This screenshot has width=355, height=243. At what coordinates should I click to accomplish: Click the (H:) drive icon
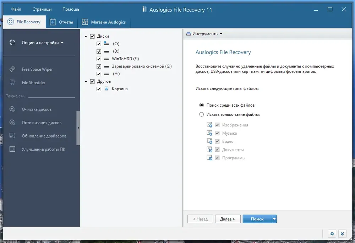(x=106, y=74)
